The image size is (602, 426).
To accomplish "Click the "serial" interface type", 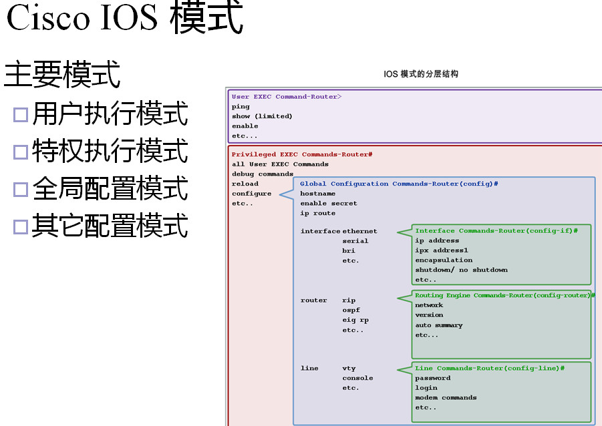I will pyautogui.click(x=355, y=241).
